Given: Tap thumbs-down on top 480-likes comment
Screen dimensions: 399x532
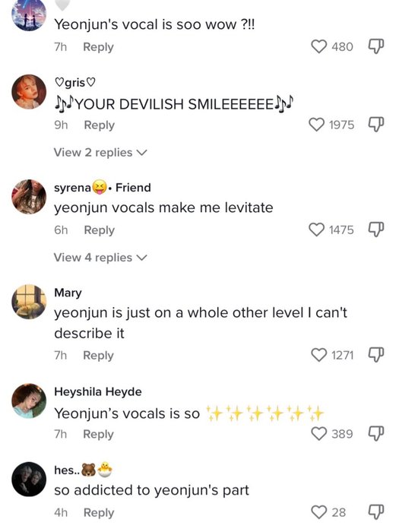Looking at the screenshot, I should tap(376, 46).
